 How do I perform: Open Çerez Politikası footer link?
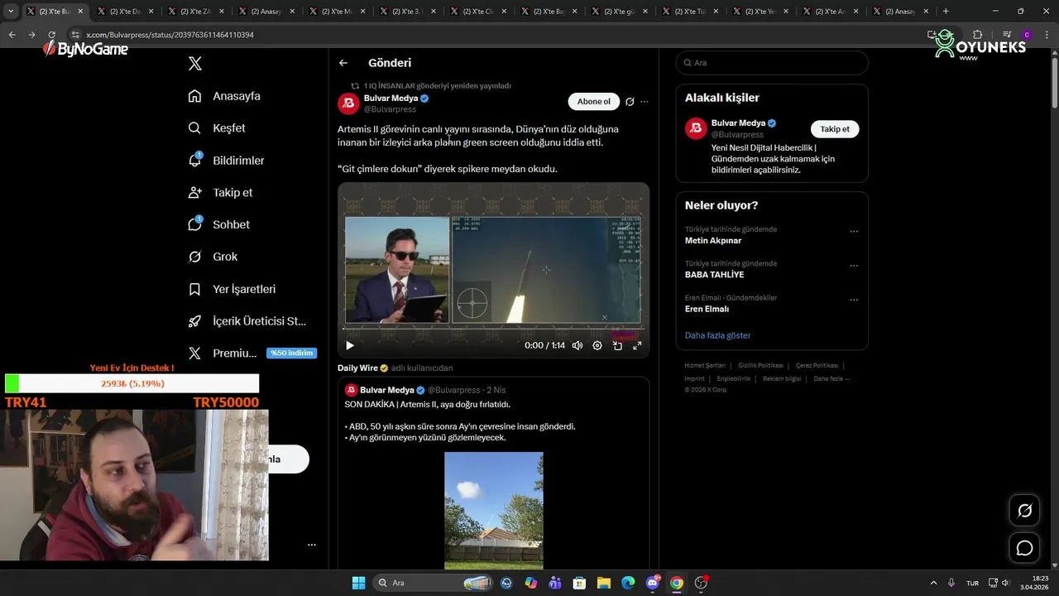pyautogui.click(x=817, y=366)
